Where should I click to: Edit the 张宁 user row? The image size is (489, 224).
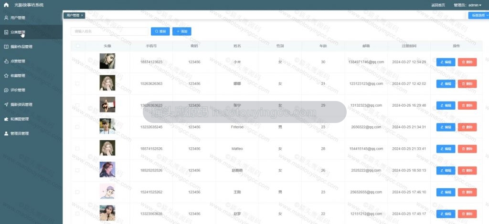[x=446, y=105]
